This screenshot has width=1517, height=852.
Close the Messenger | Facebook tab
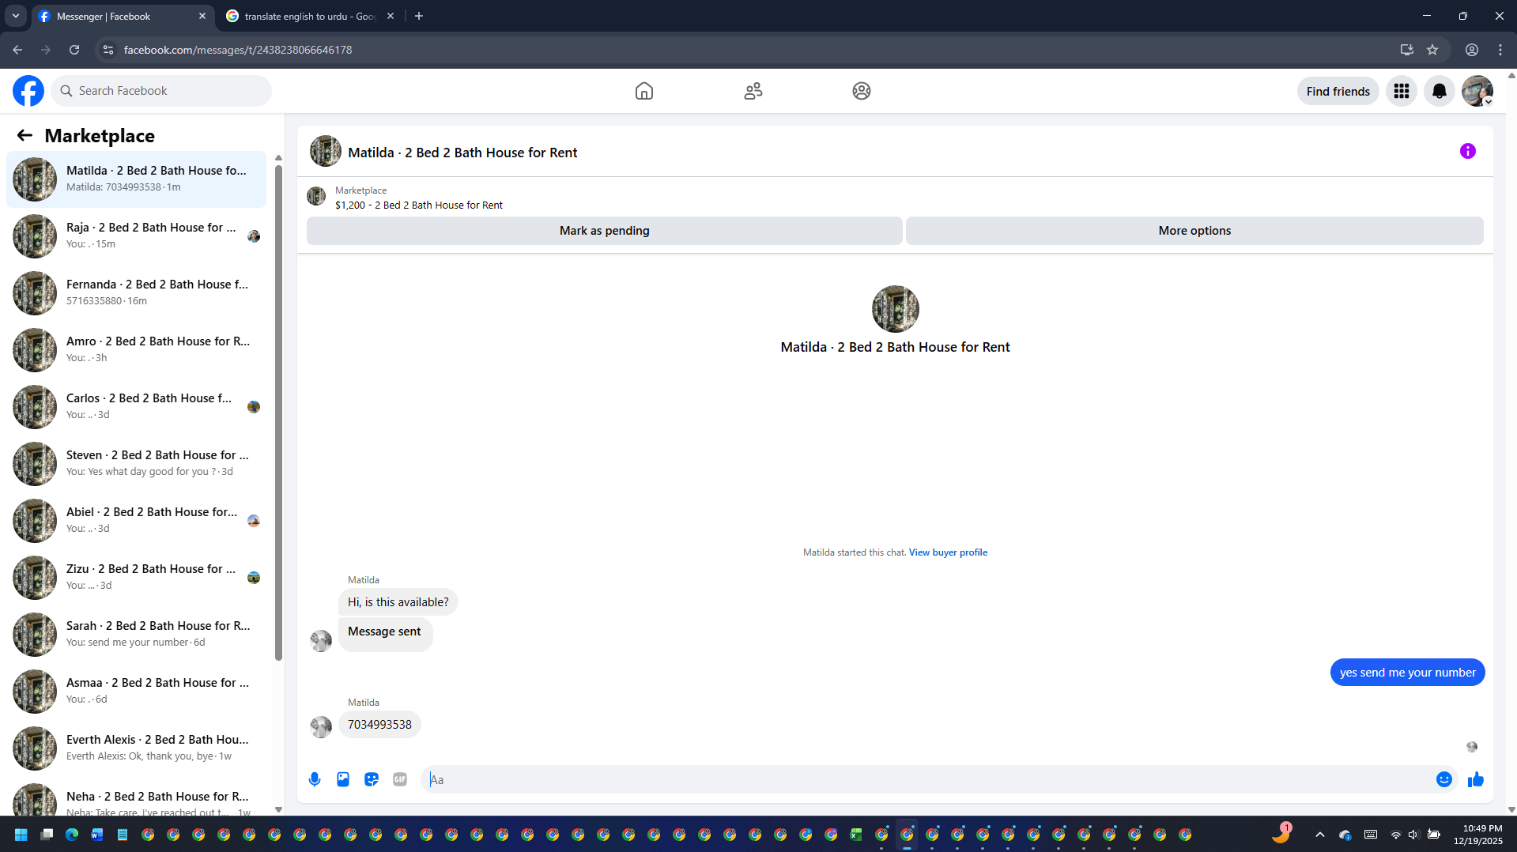point(202,16)
